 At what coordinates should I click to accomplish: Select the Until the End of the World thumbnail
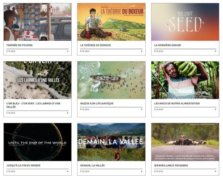(38, 142)
